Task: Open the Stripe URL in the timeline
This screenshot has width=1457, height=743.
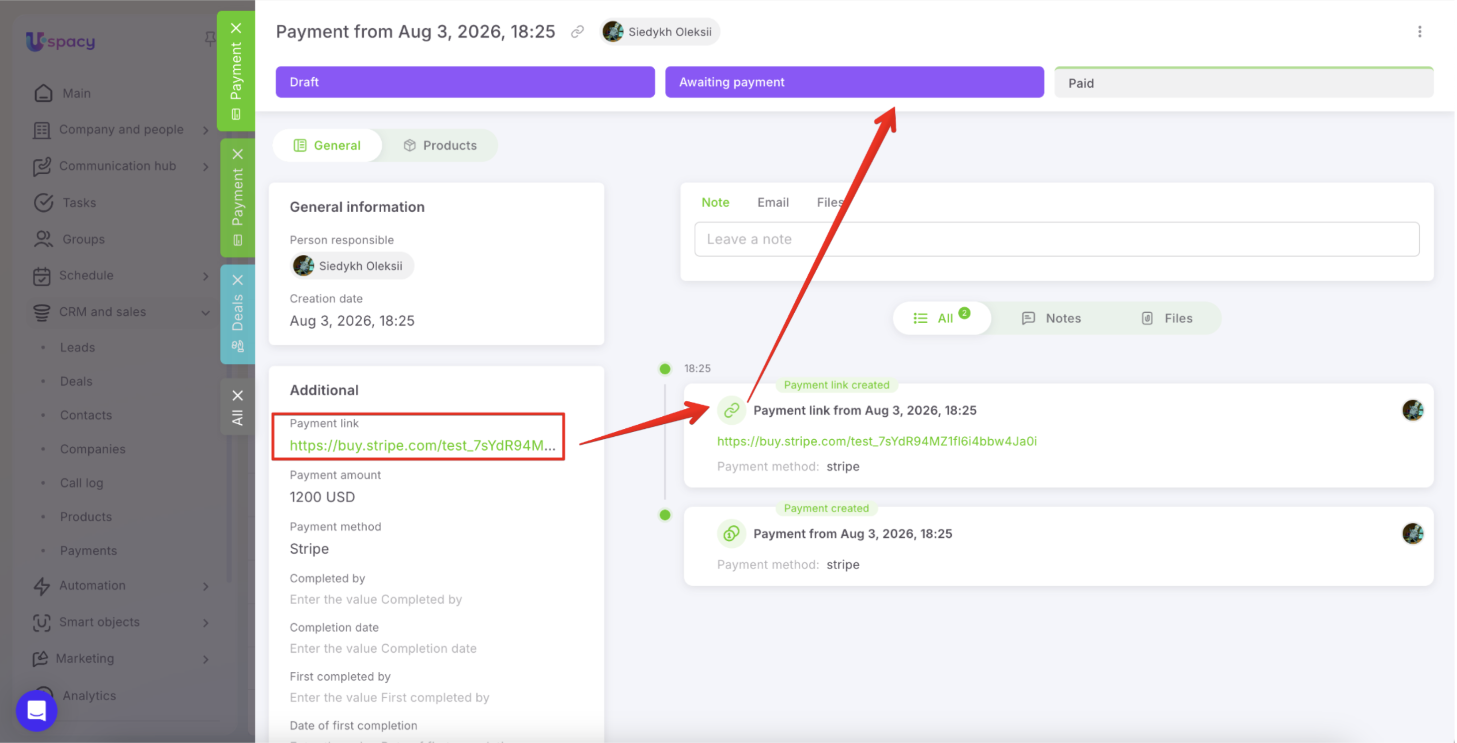Action: pos(876,441)
